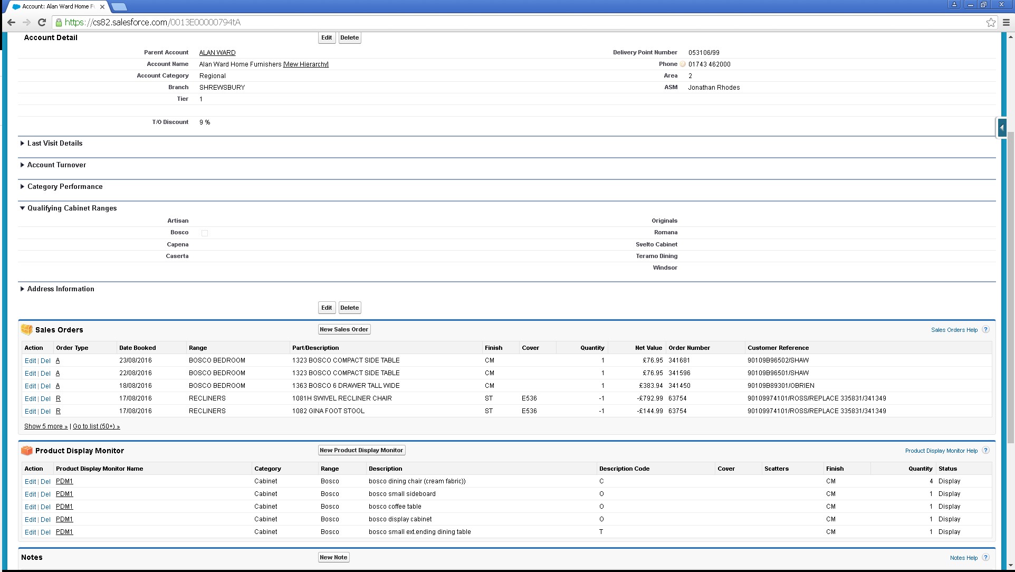Open Chrome menu hamburger icon
The width and height of the screenshot is (1015, 572).
[x=1006, y=22]
